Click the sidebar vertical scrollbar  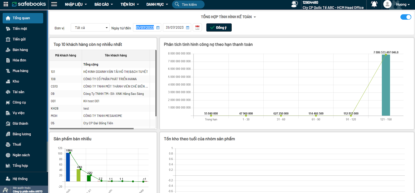[47, 156]
